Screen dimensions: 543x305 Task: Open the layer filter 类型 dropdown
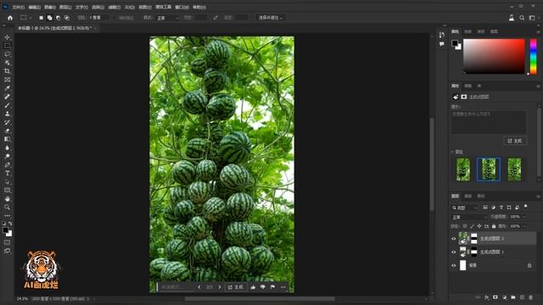tap(464, 208)
